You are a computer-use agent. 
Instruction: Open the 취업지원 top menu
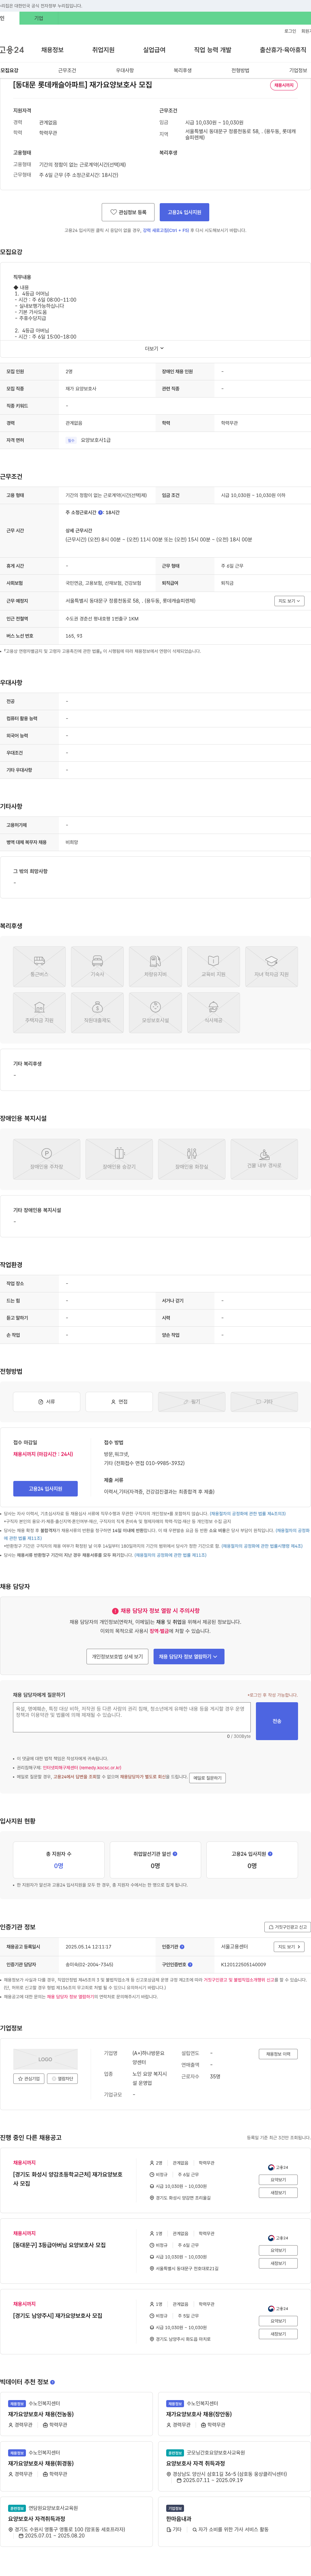pos(103,50)
